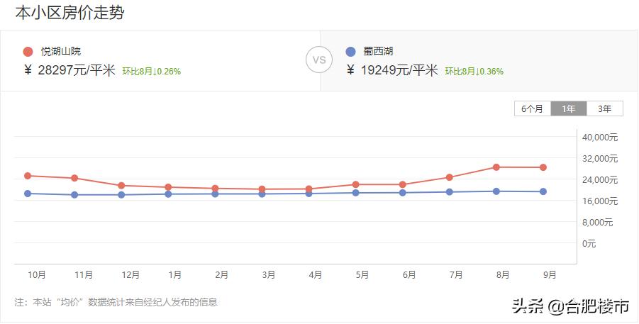Switch to the 1年 time range tab
639x324 pixels.
569,108
